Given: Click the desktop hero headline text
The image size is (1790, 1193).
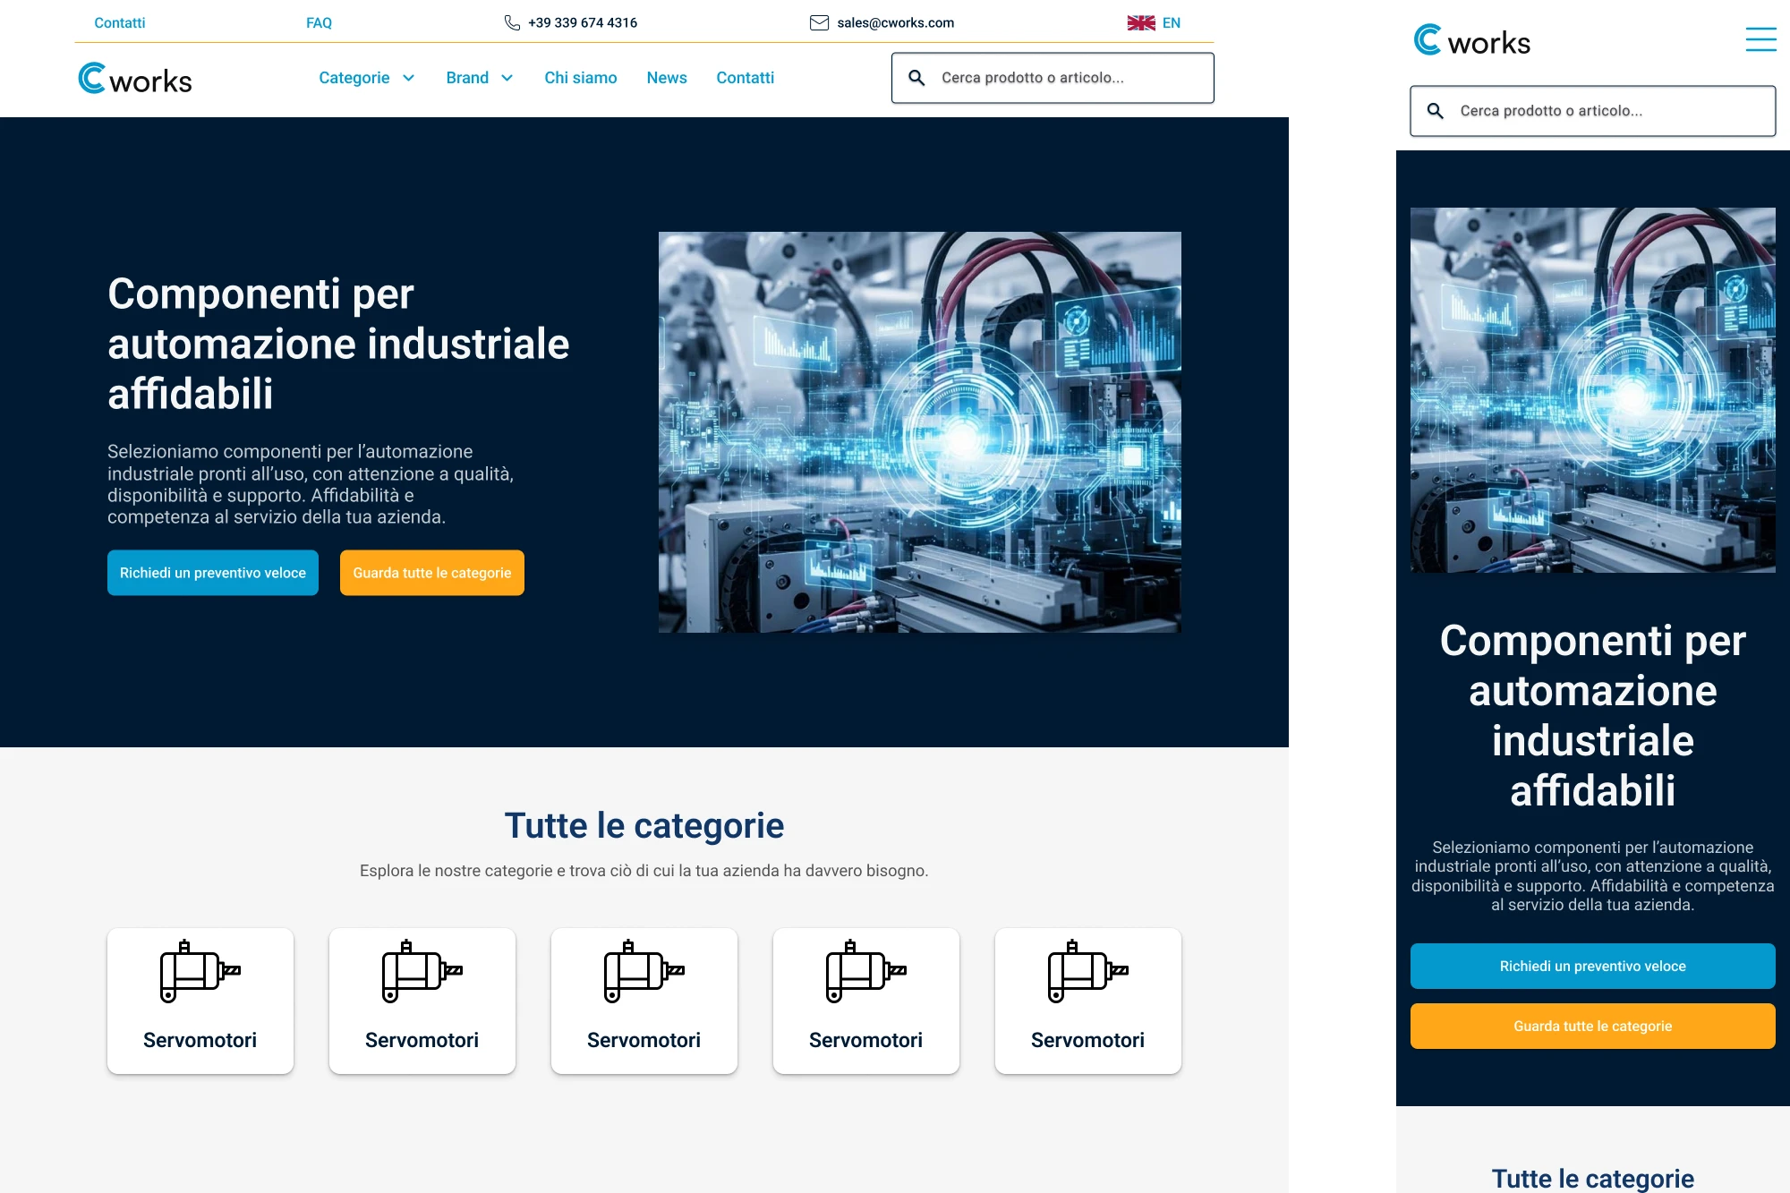Looking at the screenshot, I should click(338, 344).
